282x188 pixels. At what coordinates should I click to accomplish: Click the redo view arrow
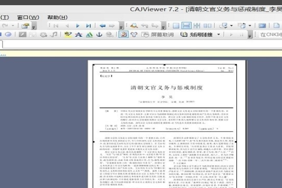pos(155,26)
